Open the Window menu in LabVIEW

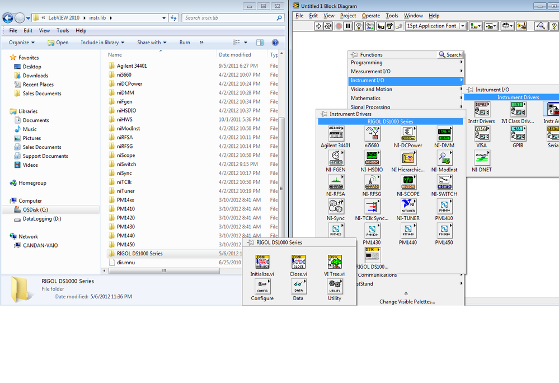tap(413, 16)
